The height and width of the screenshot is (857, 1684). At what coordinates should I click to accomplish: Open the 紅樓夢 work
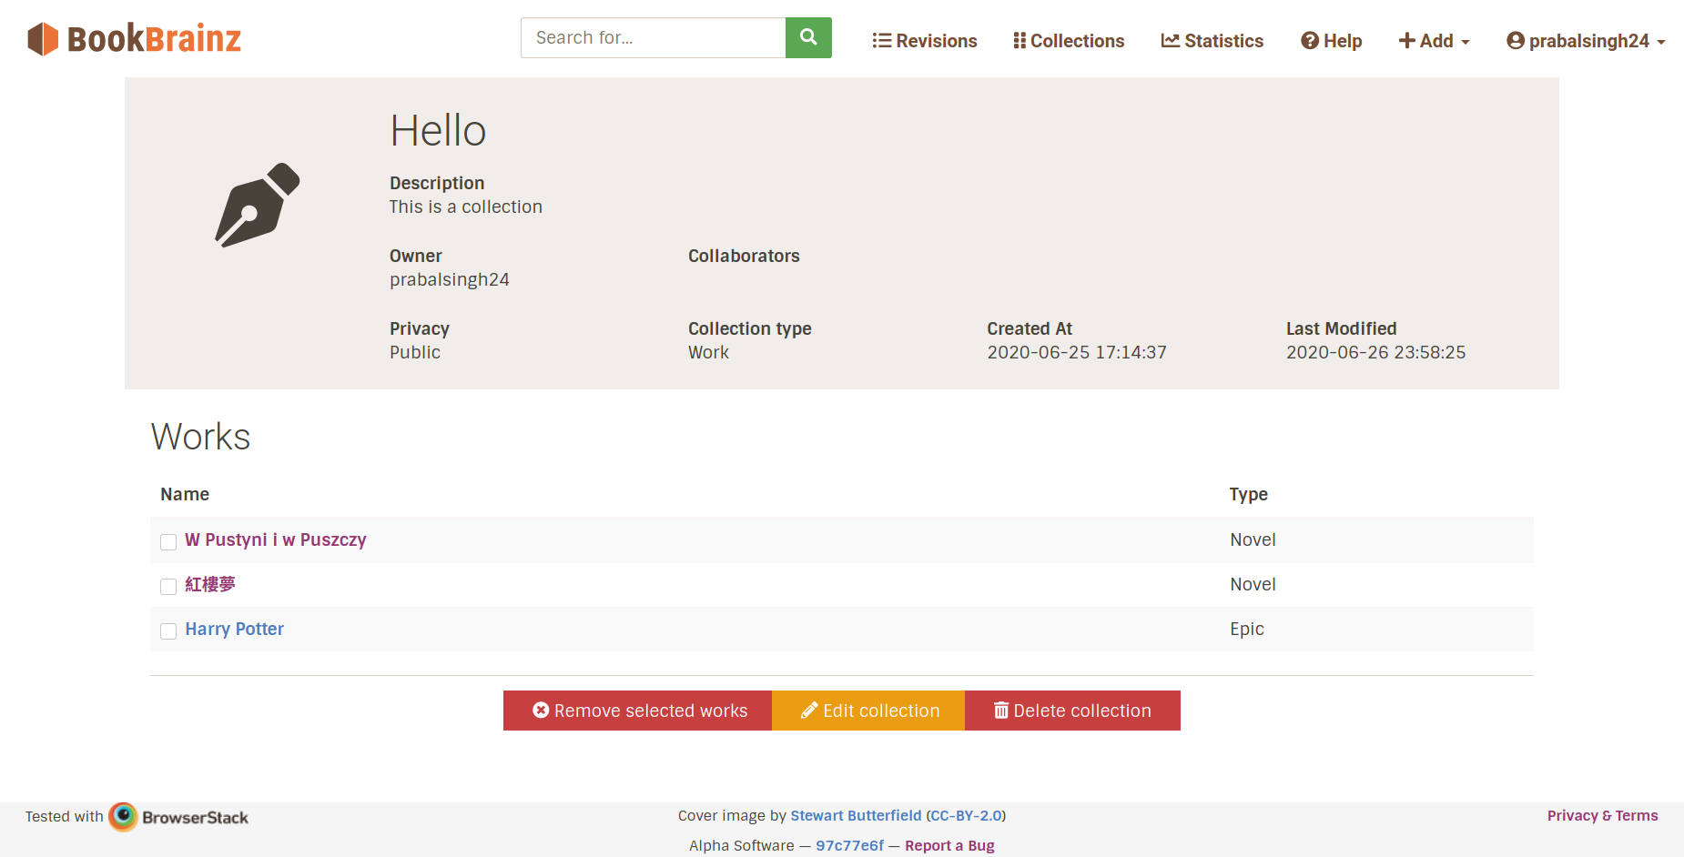pos(210,584)
